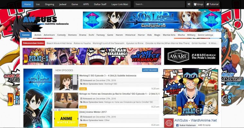Click the AWARE #AWAREmmxv banner
The width and height of the screenshot is (244, 128).
[192, 56]
